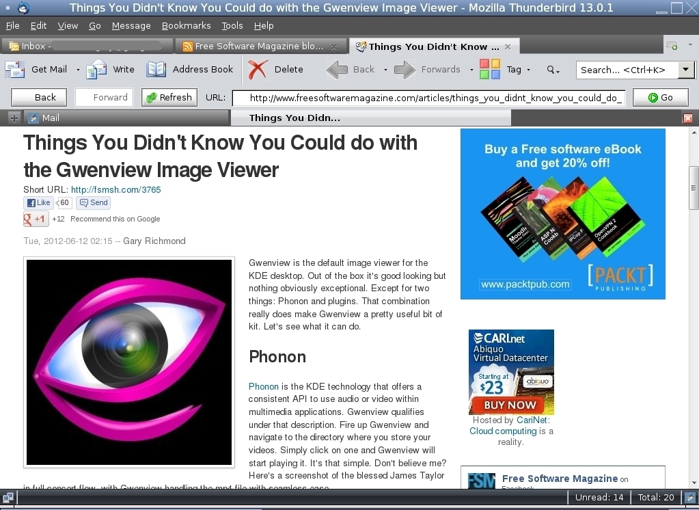
Task: Click the plus icon beside Mail
Action: coord(14,118)
